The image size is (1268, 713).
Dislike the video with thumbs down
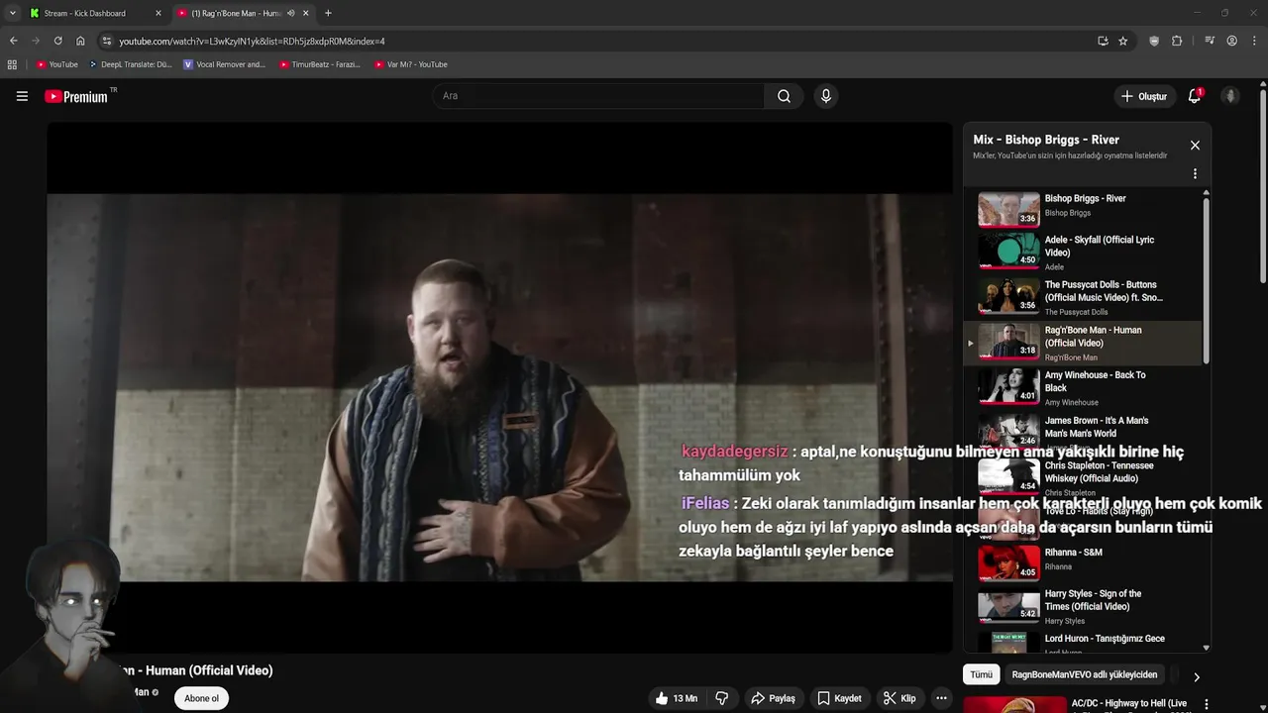tap(722, 698)
